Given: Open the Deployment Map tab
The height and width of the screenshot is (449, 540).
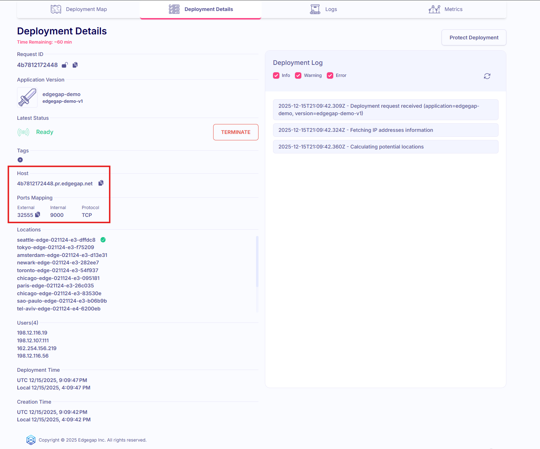Looking at the screenshot, I should point(79,9).
